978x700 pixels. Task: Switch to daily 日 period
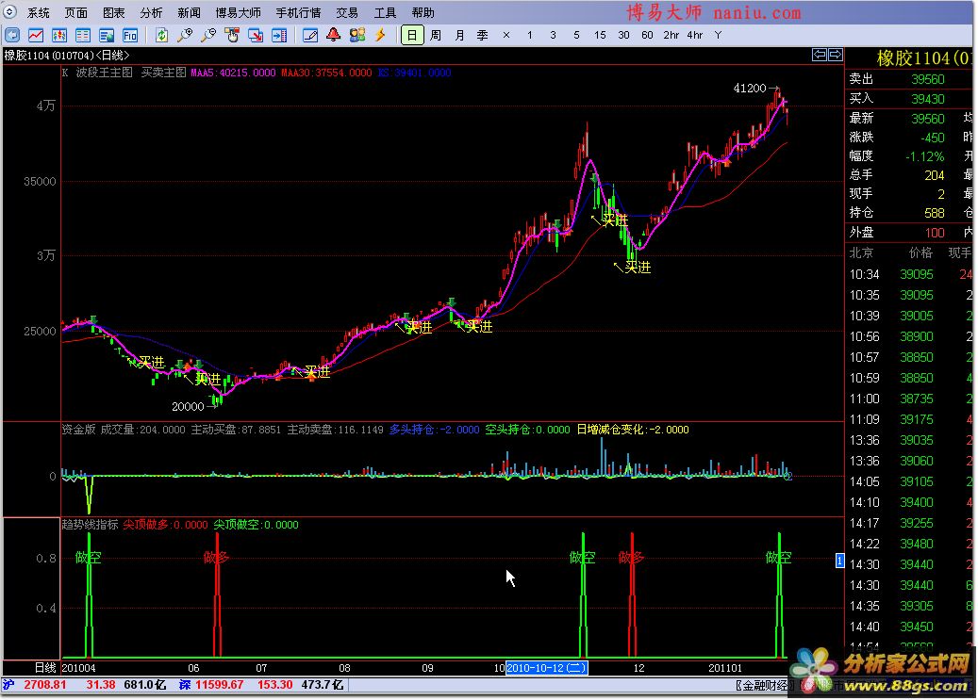tap(412, 36)
